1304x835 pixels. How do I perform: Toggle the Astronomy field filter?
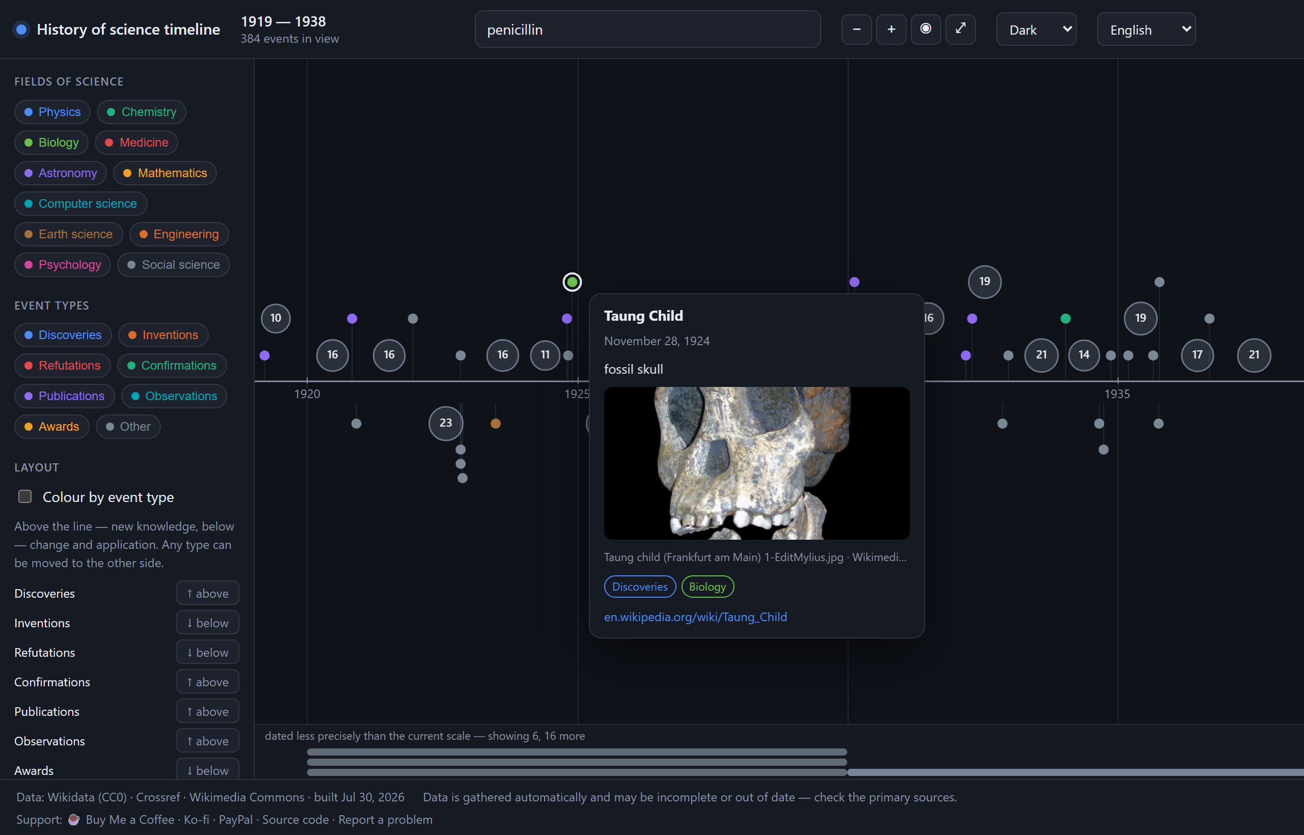61,174
